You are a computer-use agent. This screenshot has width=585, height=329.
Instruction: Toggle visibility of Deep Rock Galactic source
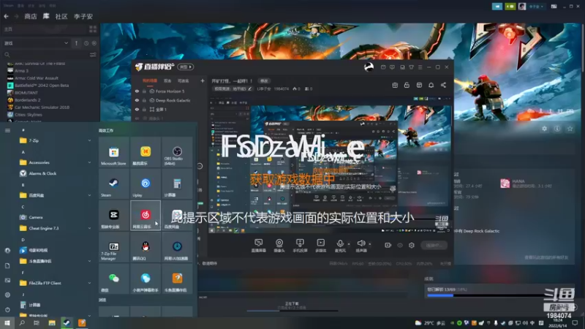[x=137, y=100]
